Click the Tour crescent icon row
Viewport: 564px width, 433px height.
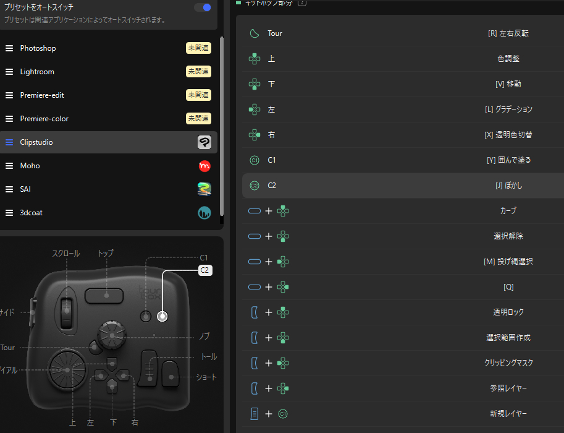255,33
